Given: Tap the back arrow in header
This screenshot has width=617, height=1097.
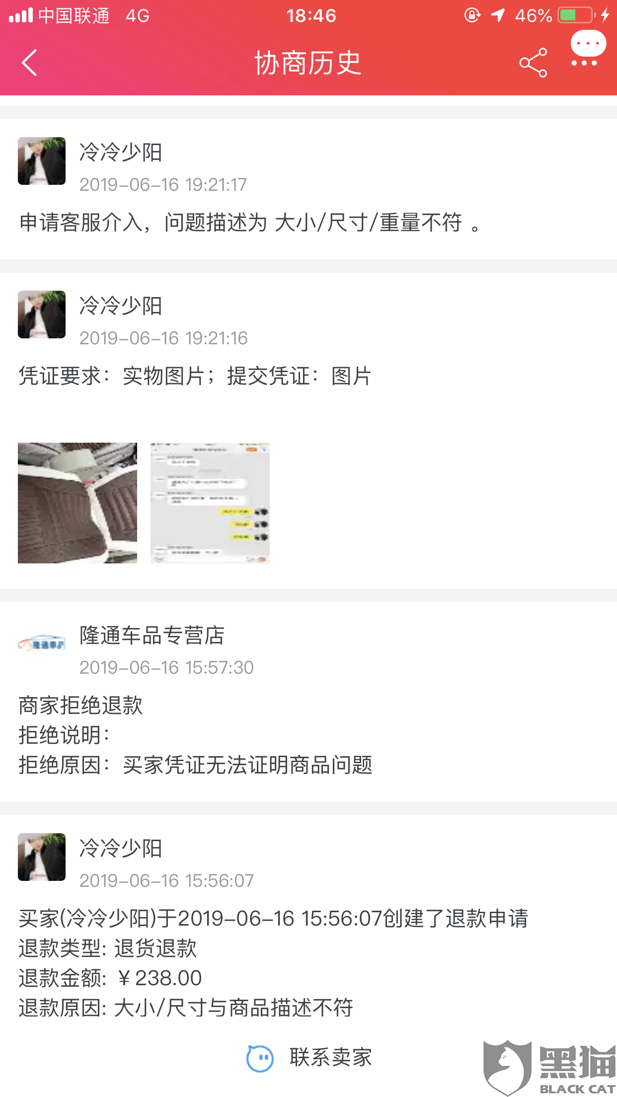Looking at the screenshot, I should pyautogui.click(x=29, y=63).
